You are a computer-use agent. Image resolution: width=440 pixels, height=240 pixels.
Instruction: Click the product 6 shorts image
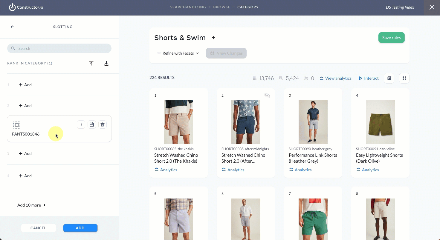[x=246, y=219]
